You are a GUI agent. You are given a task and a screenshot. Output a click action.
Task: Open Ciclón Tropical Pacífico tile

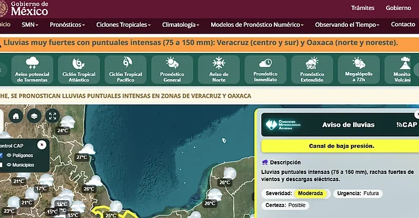click(x=126, y=70)
